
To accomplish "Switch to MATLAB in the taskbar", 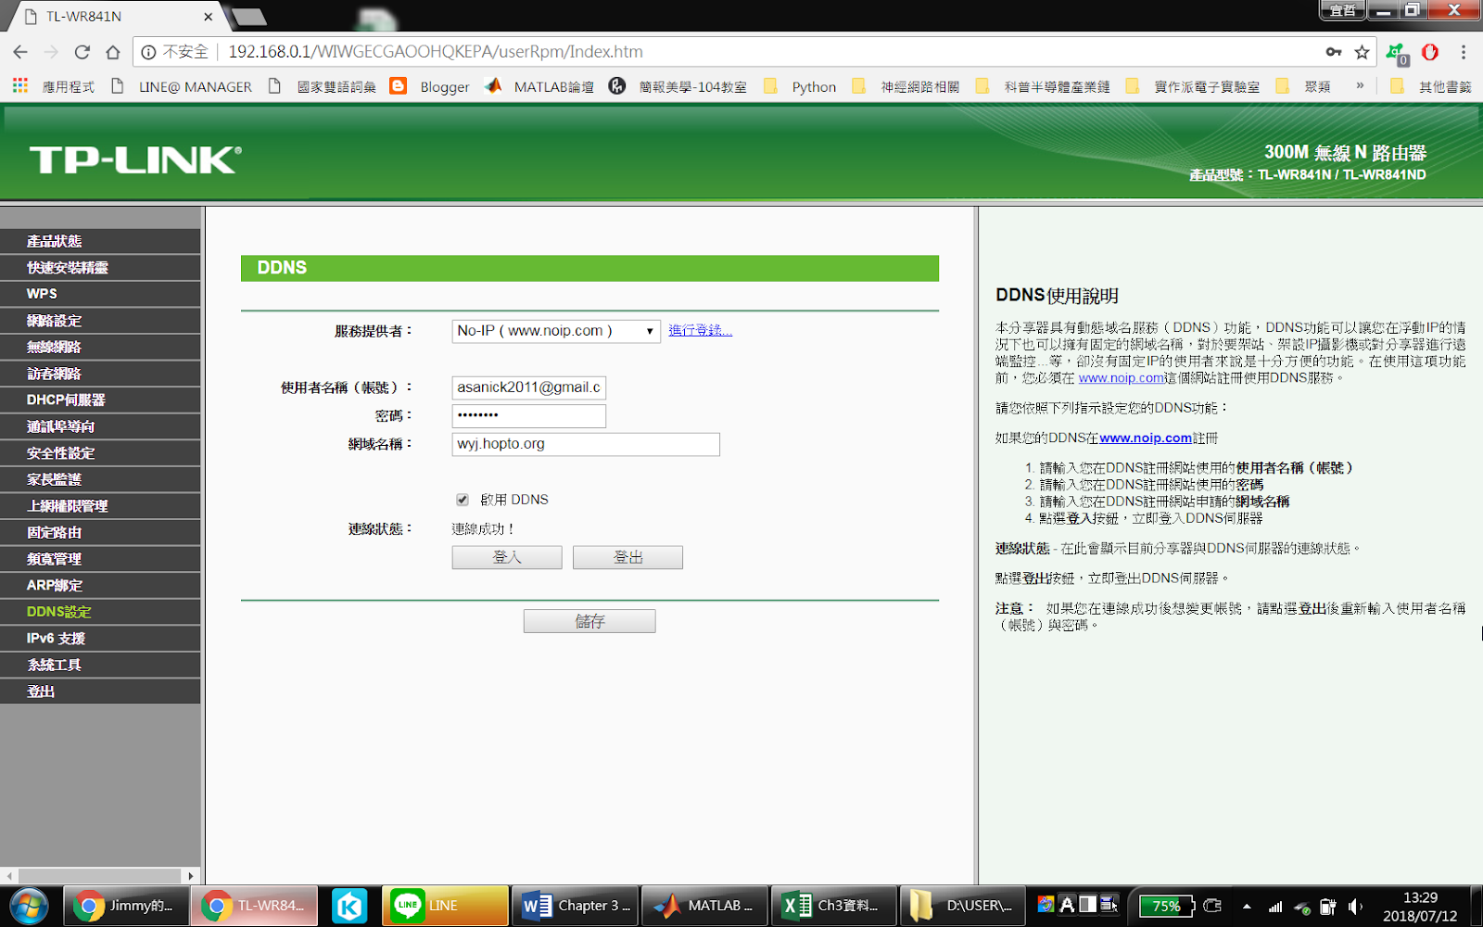I will tap(704, 906).
